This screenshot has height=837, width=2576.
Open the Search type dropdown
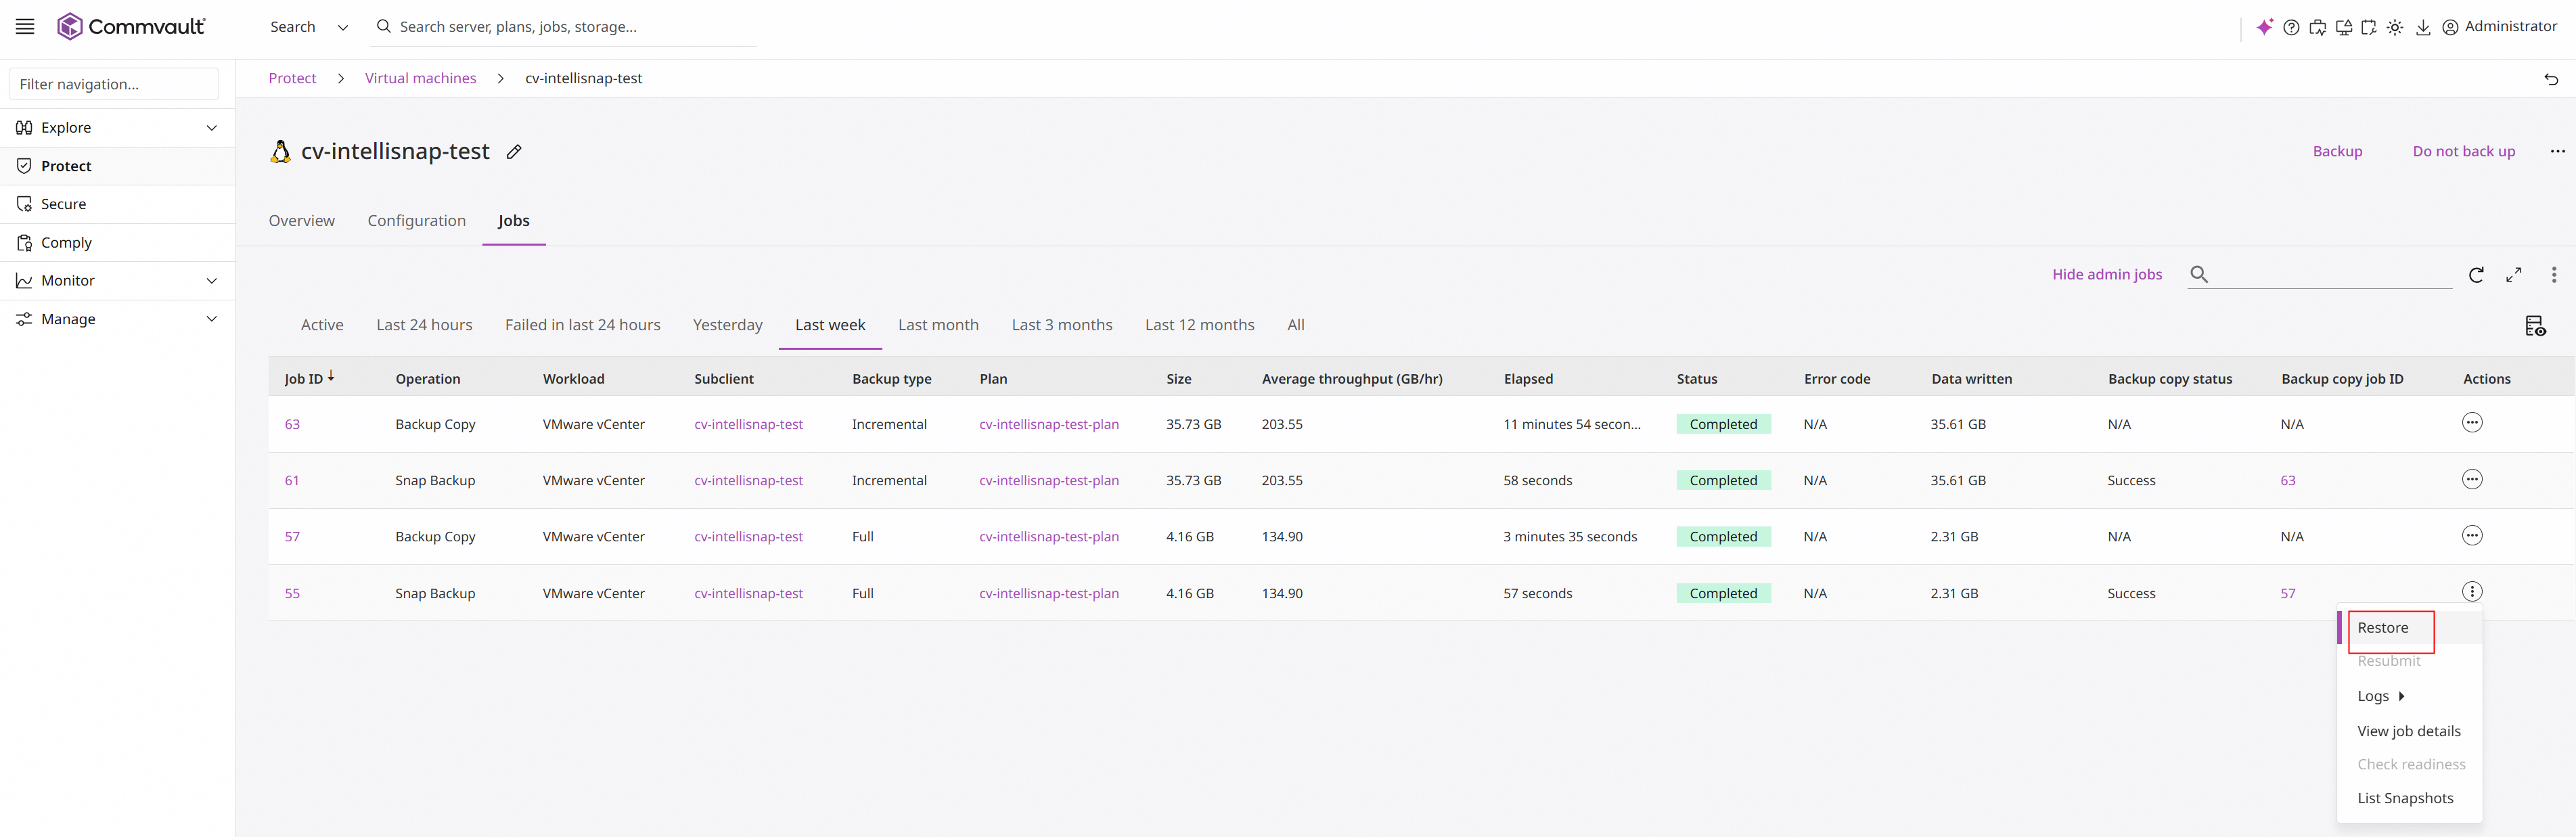point(308,27)
